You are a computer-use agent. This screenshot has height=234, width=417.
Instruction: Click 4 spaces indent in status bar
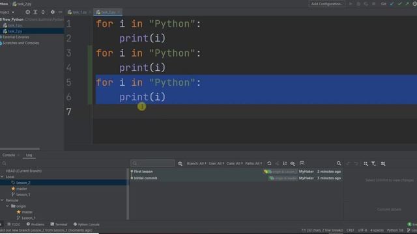[377, 230]
